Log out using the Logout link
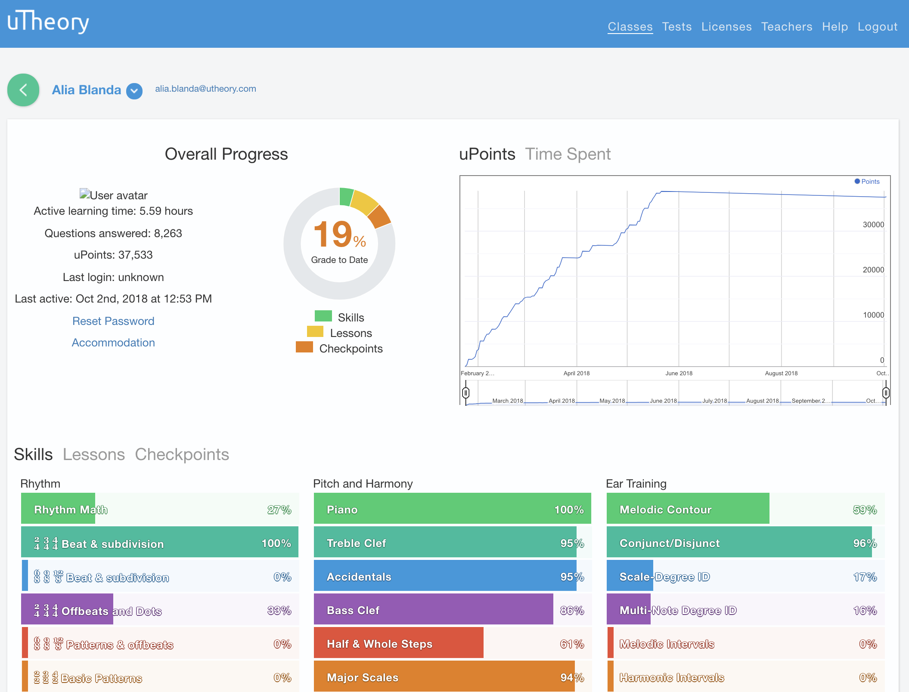Viewport: 909px width, 692px height. click(x=877, y=27)
